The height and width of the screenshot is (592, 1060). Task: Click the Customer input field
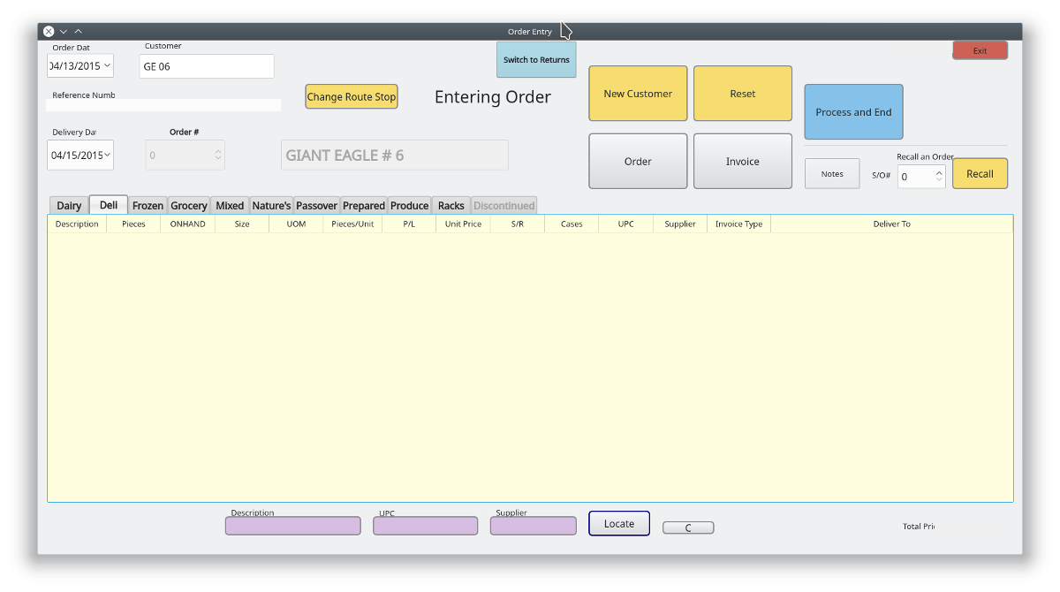click(207, 66)
